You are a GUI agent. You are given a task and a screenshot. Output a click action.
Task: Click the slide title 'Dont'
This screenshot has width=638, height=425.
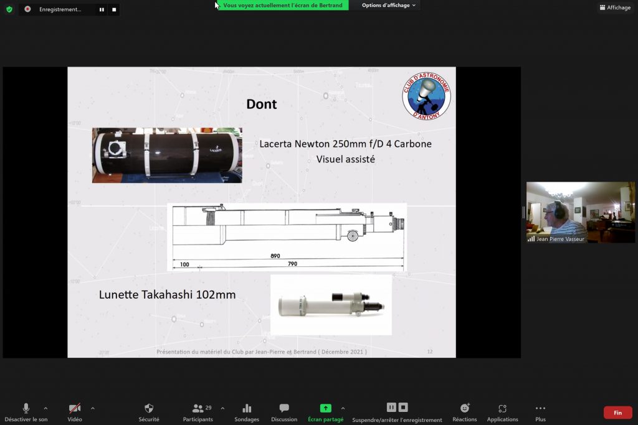(x=262, y=104)
